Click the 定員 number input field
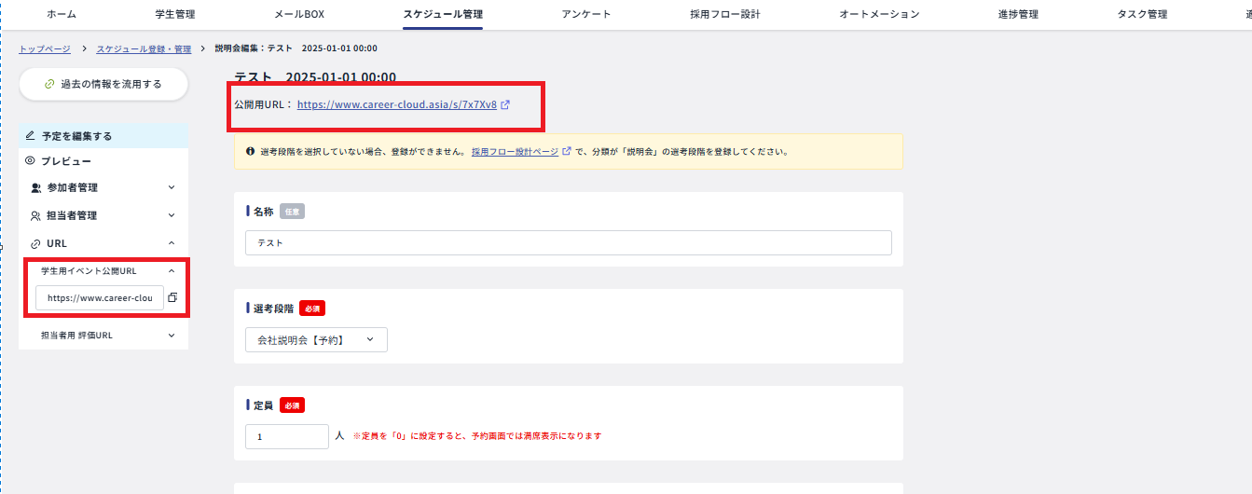The width and height of the screenshot is (1252, 494). [x=286, y=436]
